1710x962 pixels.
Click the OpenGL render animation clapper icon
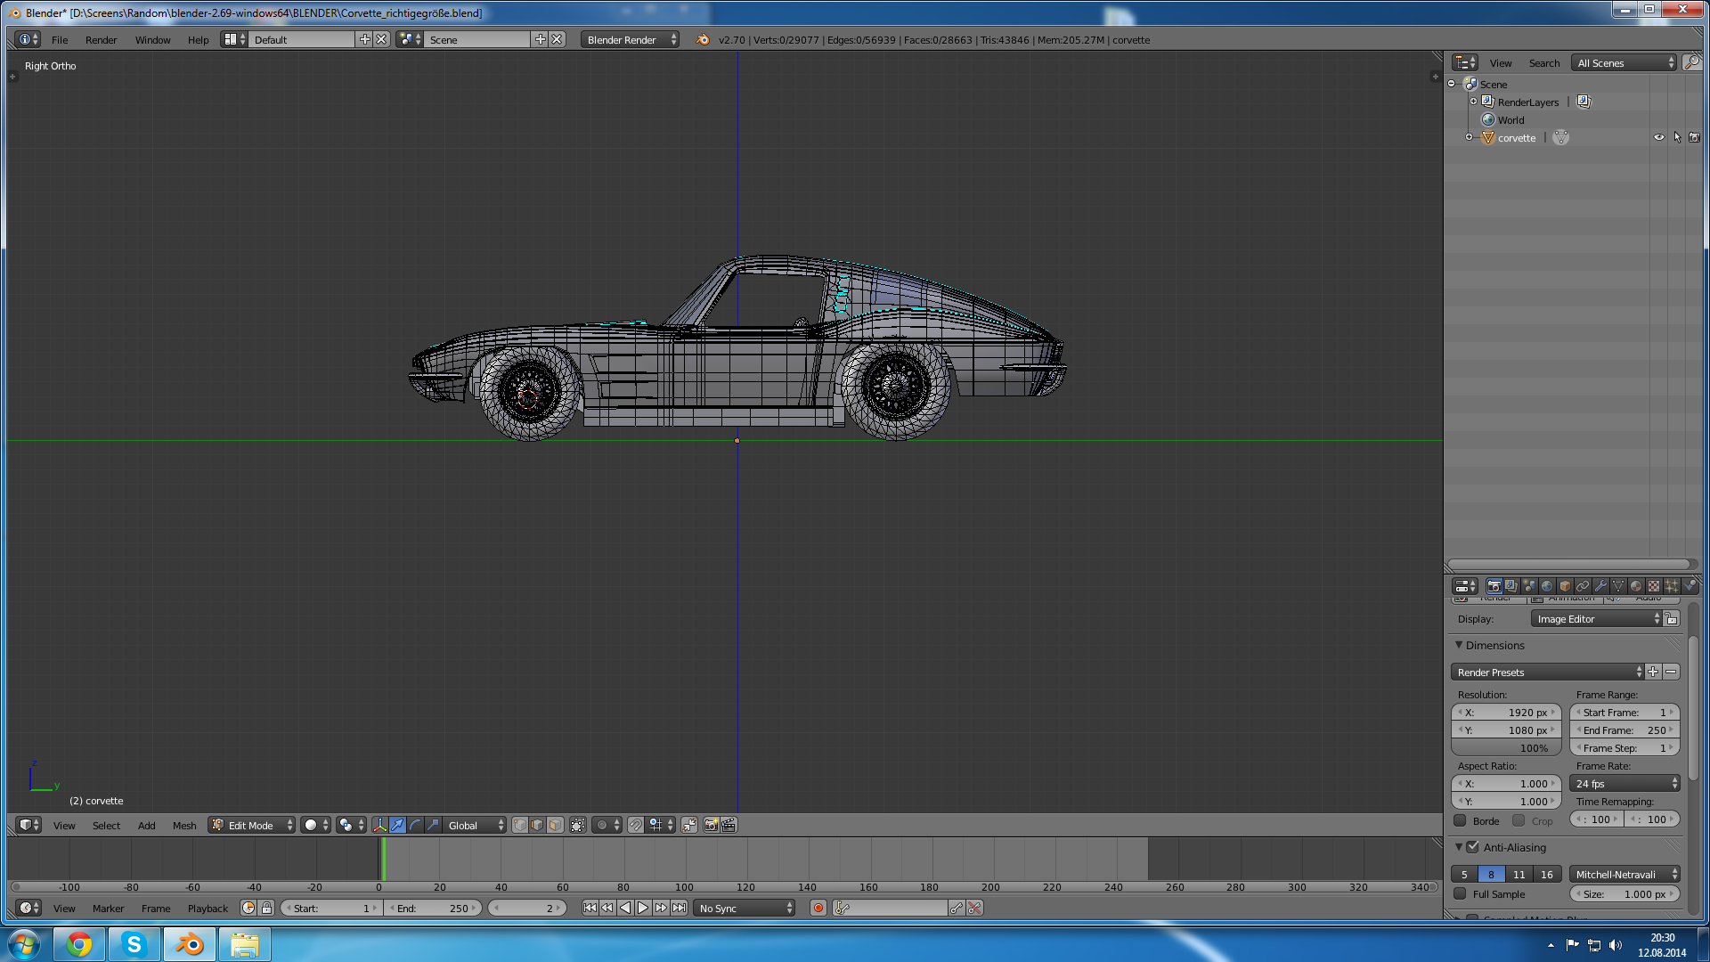729,825
